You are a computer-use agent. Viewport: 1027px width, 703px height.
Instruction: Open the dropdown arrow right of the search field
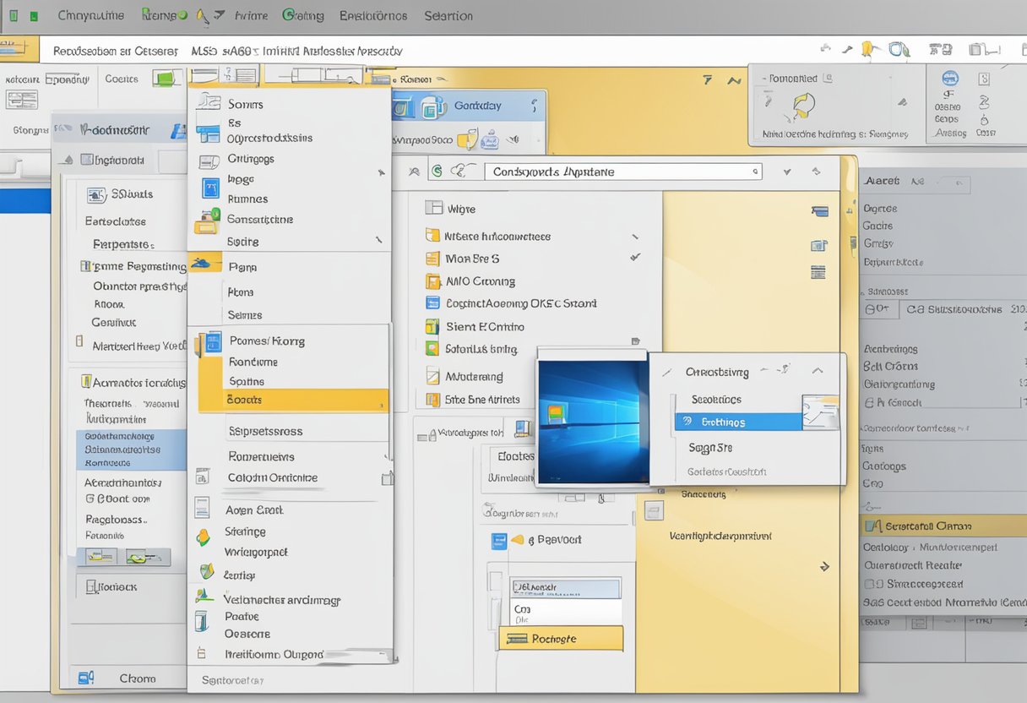click(787, 172)
